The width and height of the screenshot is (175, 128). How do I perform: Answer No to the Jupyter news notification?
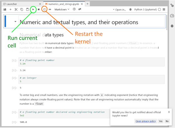point(167,121)
